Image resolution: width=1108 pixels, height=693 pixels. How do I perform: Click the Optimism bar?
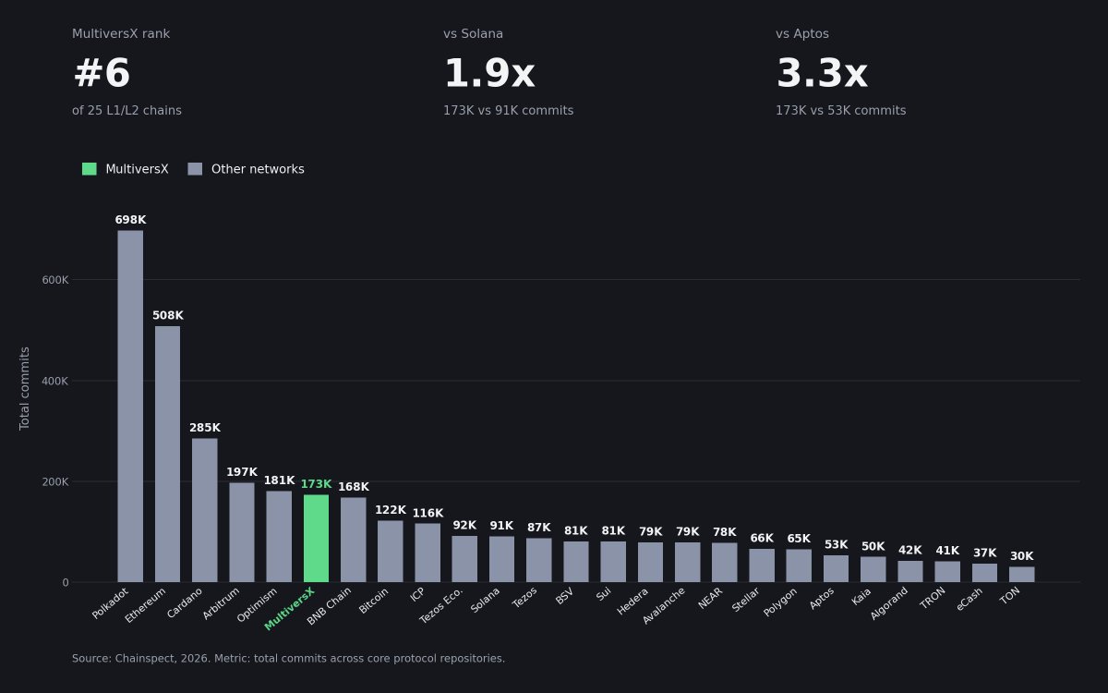click(279, 537)
